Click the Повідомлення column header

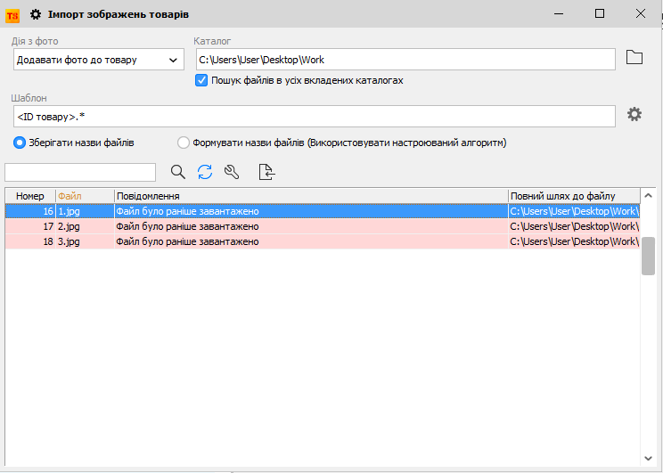point(310,196)
